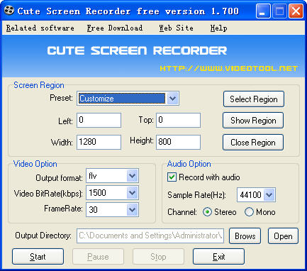
Task: Select the Stereo channel radio button
Action: coord(207,212)
